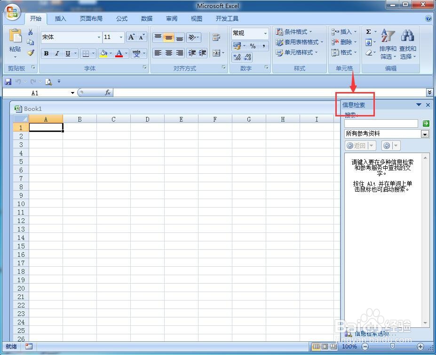Apply comma style
The image size is (436, 355).
click(263, 46)
